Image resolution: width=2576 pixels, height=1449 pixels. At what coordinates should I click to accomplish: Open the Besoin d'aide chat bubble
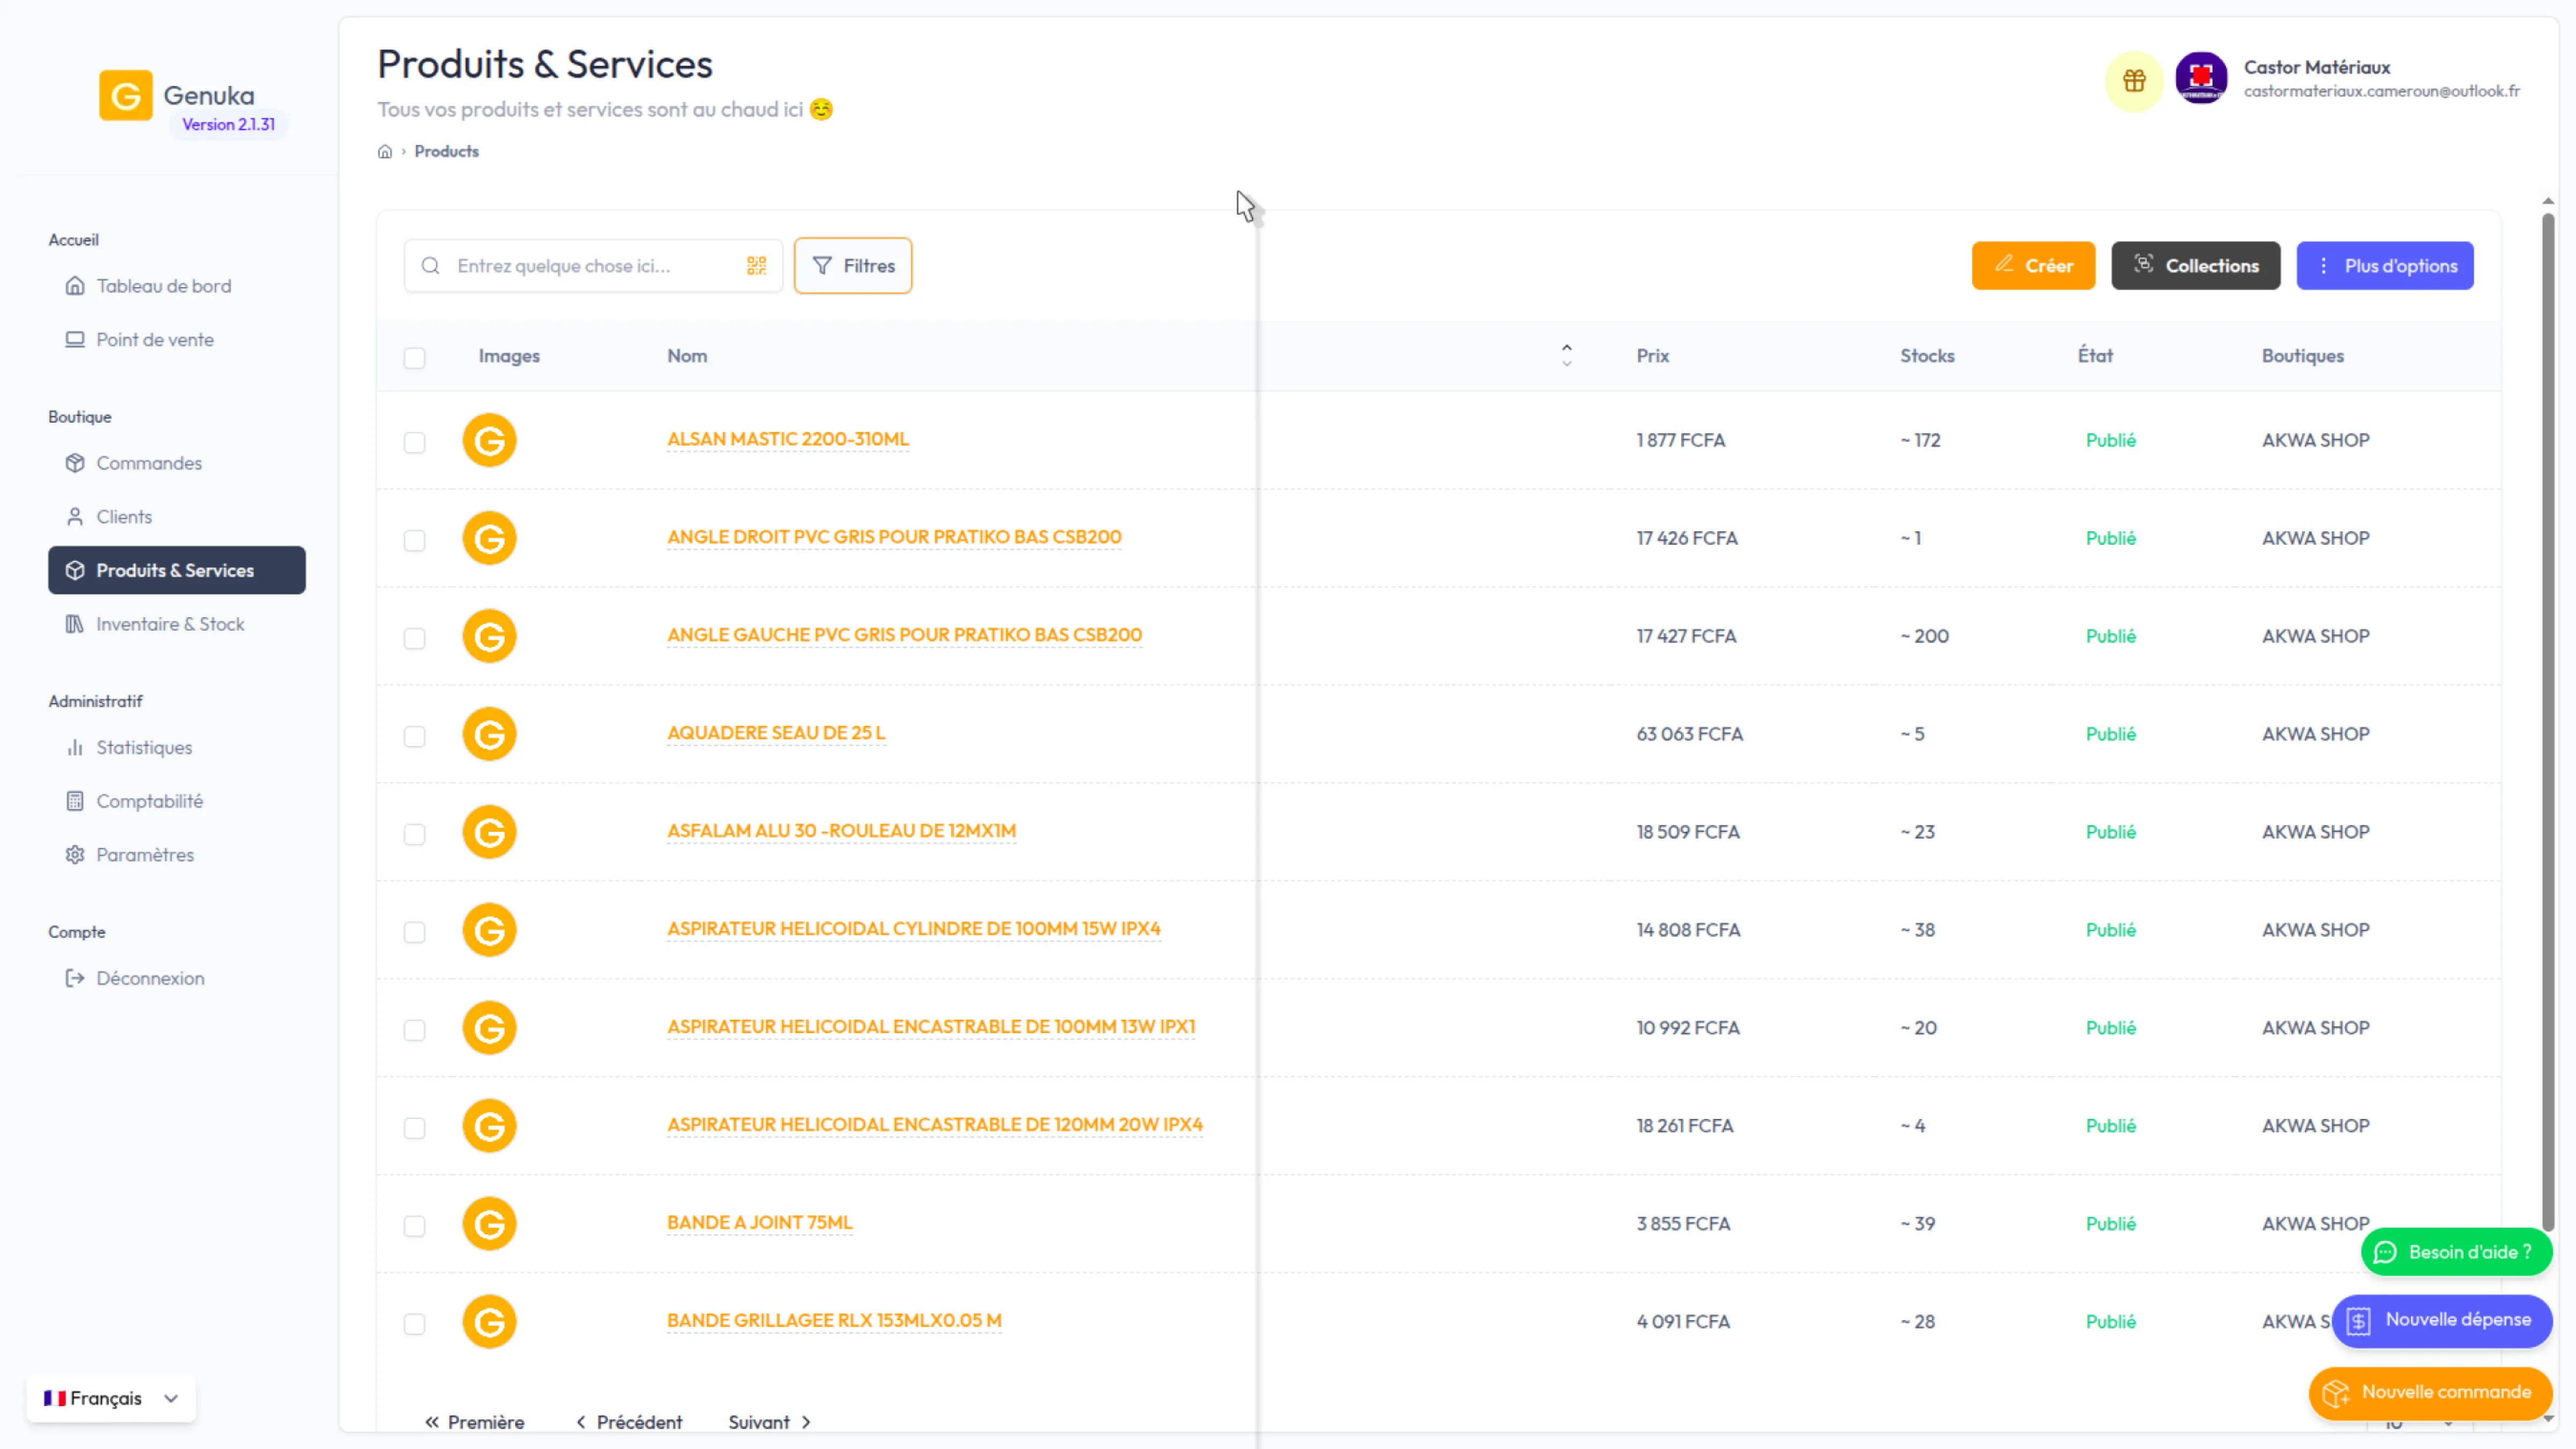click(x=2457, y=1252)
